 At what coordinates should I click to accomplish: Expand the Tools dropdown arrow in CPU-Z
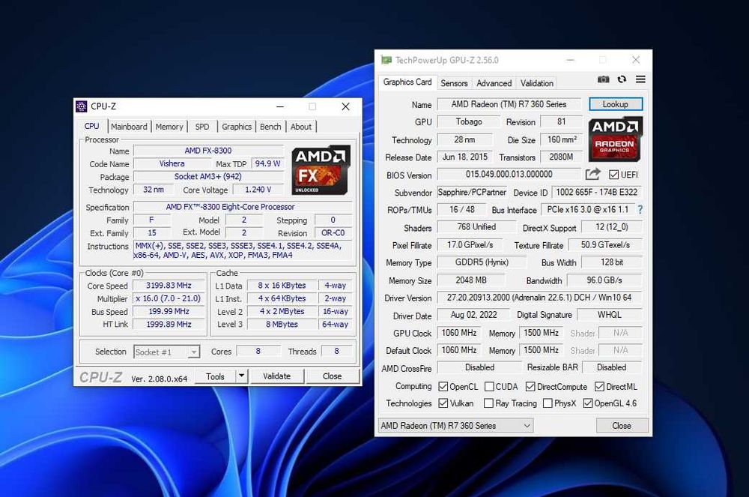coord(242,376)
